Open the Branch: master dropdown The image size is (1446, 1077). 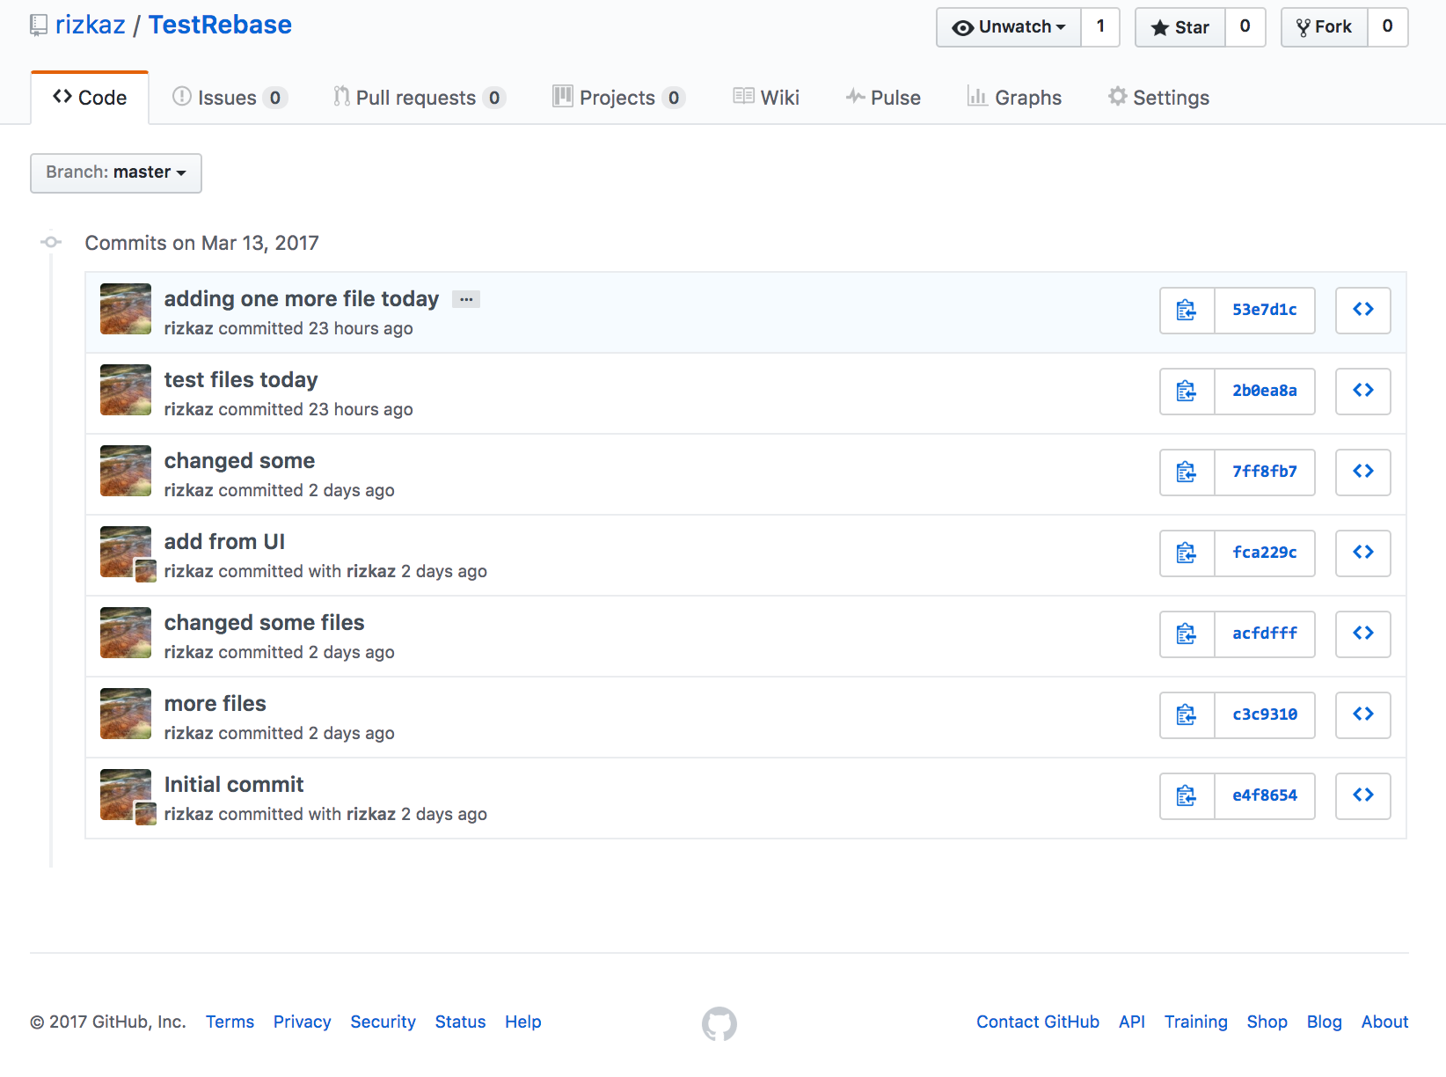(x=116, y=173)
